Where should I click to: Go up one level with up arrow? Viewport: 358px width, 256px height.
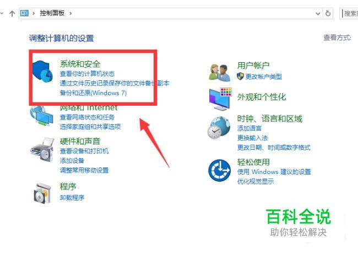click(x=12, y=13)
